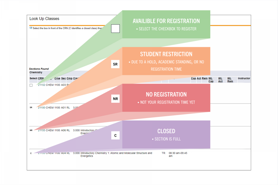Click the CRN column header
The width and height of the screenshot is (278, 185).
pos(41,78)
